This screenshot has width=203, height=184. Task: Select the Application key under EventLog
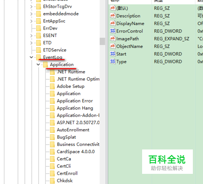tap(62, 65)
